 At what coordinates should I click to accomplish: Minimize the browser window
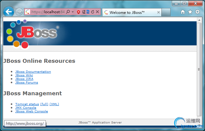click(176, 4)
